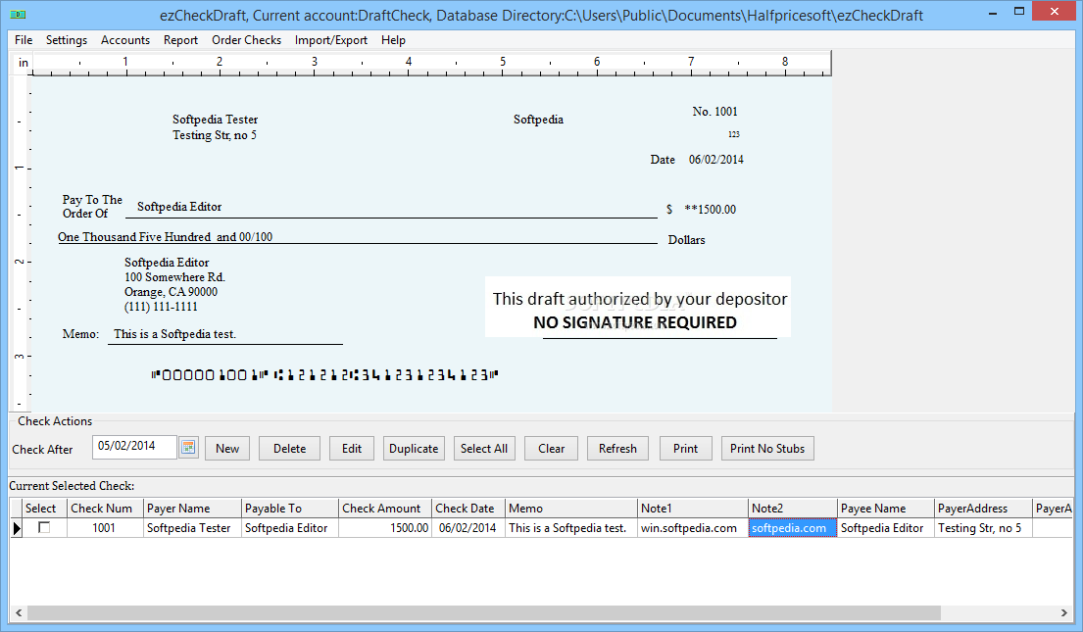Select the '06/02/2014' check date cell

(x=468, y=528)
